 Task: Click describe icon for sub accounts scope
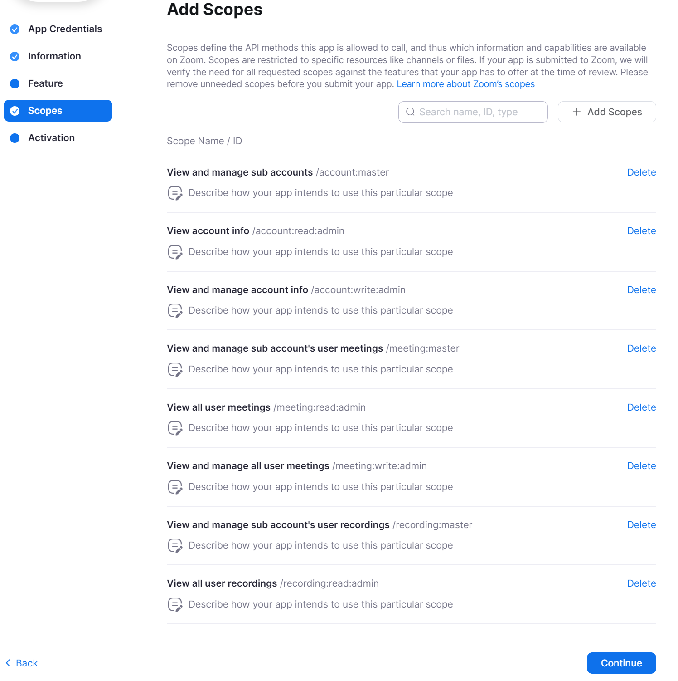tap(175, 192)
